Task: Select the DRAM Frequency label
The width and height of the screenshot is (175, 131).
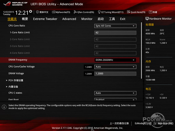Action: click(x=18, y=60)
